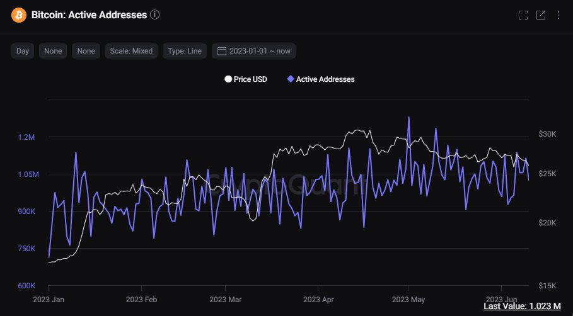
Task: Open the second None dropdown
Action: [86, 51]
